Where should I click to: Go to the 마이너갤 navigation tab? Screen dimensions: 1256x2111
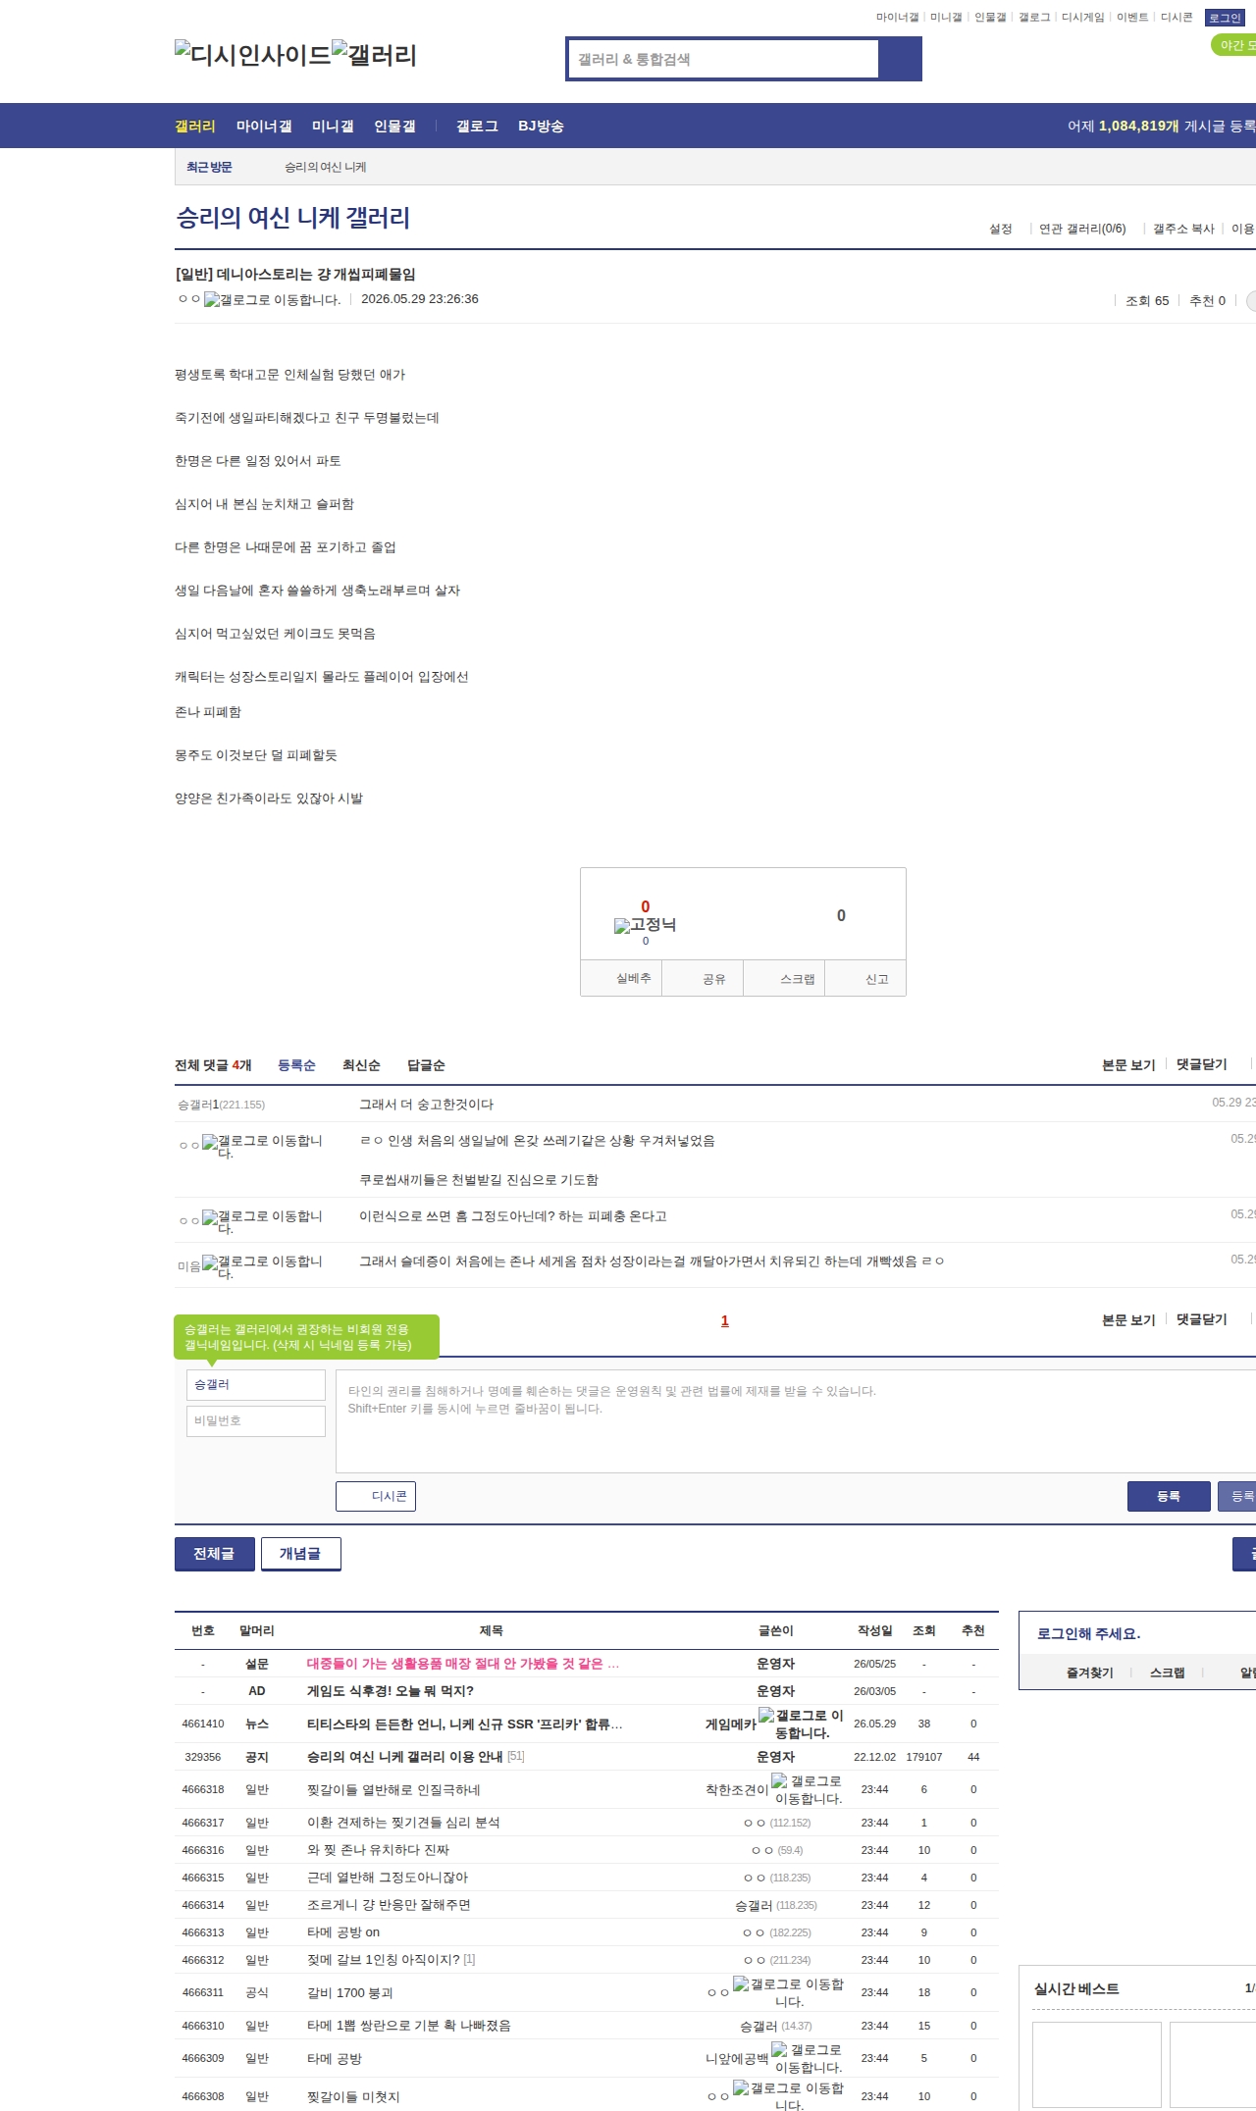coord(264,126)
